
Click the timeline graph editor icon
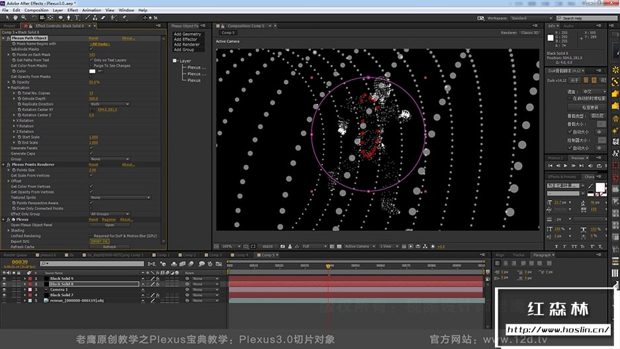coord(218,264)
